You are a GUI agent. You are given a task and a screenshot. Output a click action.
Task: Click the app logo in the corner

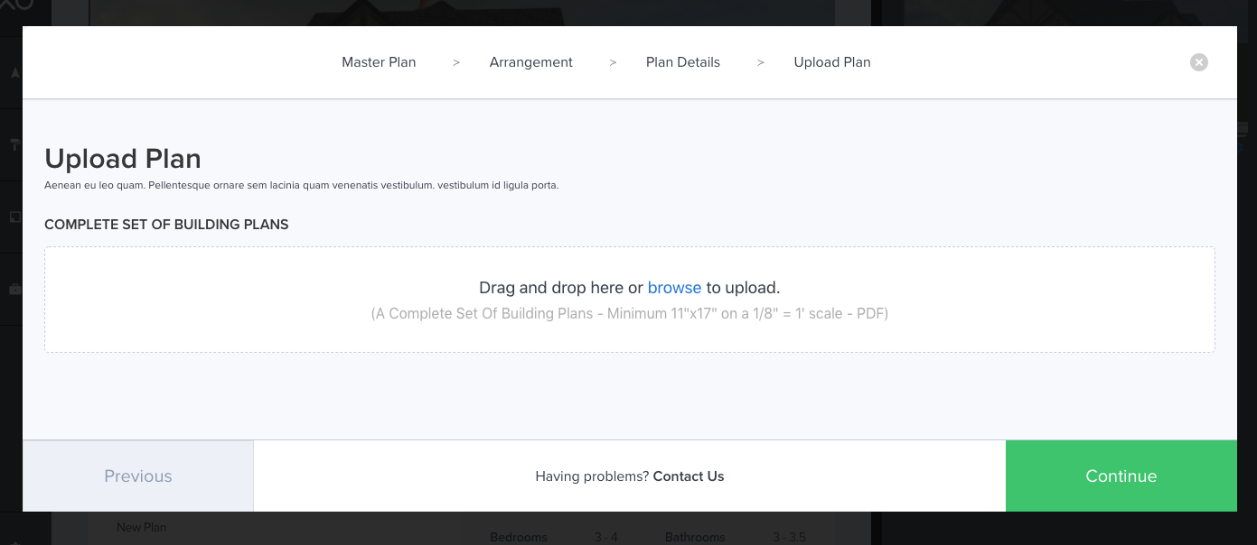(16, 5)
